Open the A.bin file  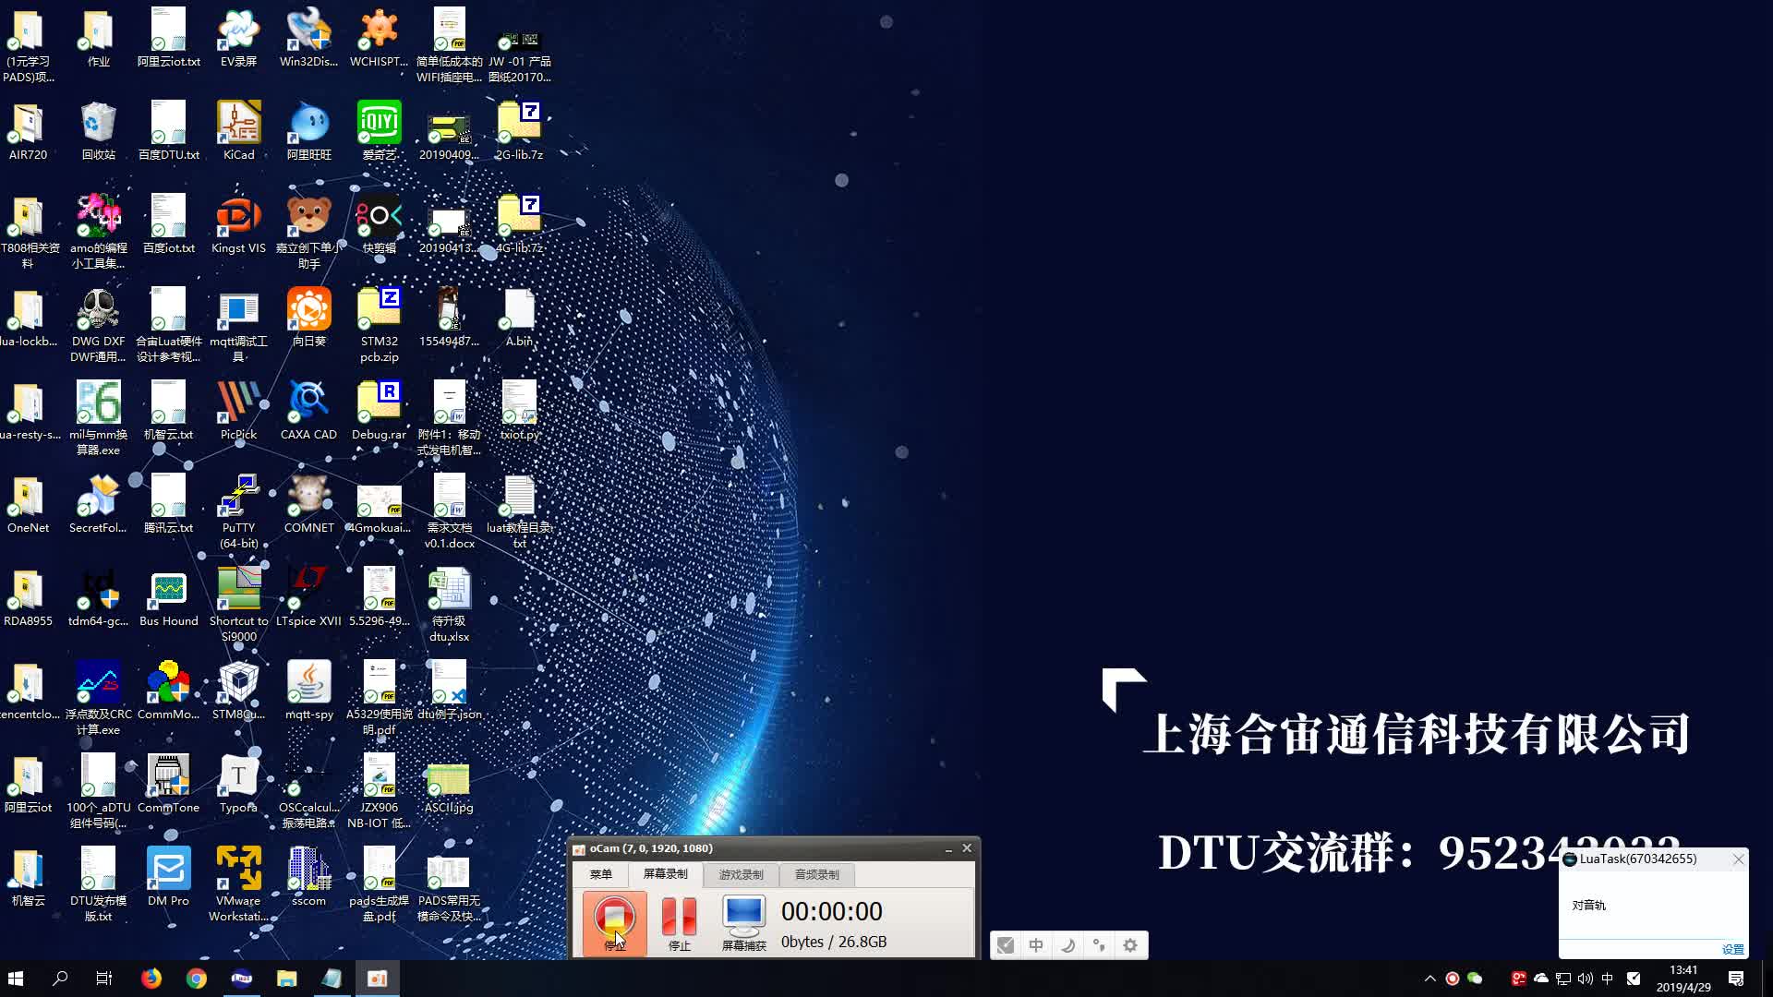point(519,318)
